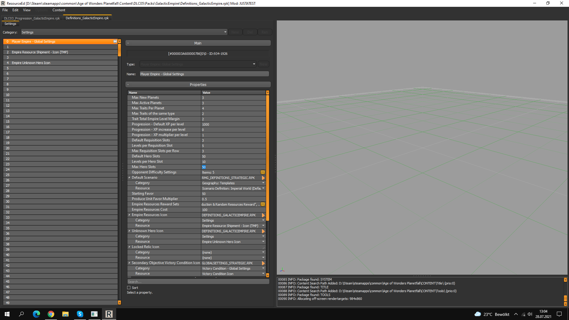Launch Google Chrome from taskbar

(x=51, y=314)
